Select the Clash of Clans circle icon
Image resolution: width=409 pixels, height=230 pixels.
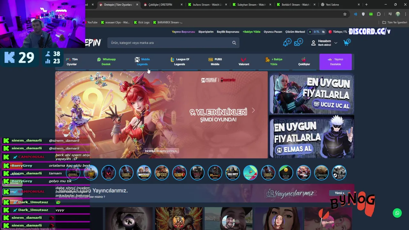(x=179, y=172)
